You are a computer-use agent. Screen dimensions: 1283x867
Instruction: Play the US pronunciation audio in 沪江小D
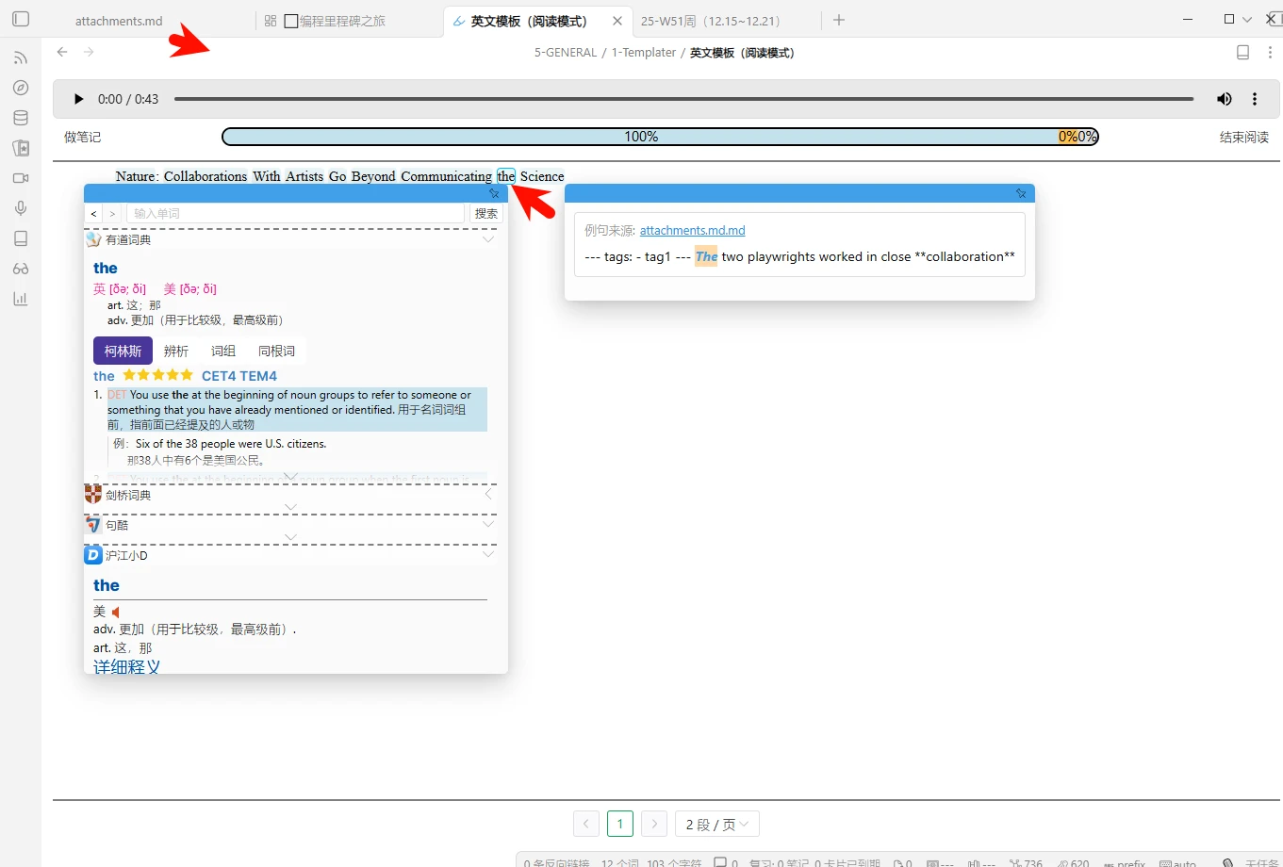tap(116, 613)
